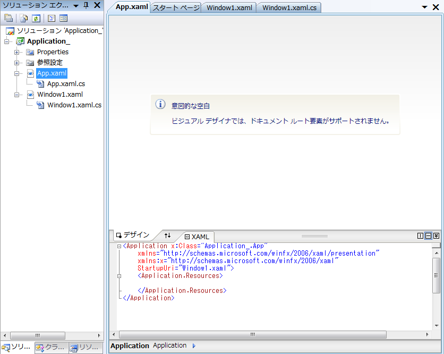The height and width of the screenshot is (354, 444).
Task: Click Show All Files toolbar icon
Action: tap(24, 19)
